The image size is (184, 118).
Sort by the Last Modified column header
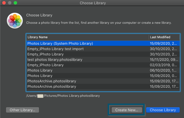[x=164, y=37]
